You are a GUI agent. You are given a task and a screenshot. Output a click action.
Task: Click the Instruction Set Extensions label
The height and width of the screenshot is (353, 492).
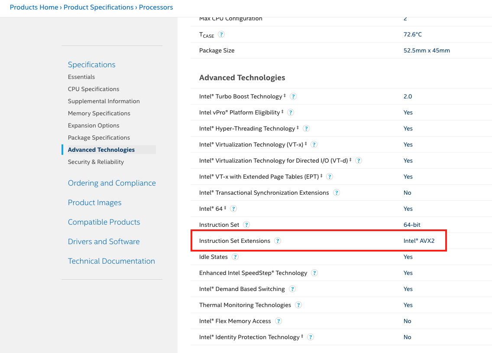(x=235, y=241)
